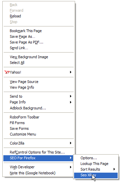This screenshot has height=183, width=121.
Task: Expand the ColorZilla submenu arrow
Action: (x=71, y=143)
